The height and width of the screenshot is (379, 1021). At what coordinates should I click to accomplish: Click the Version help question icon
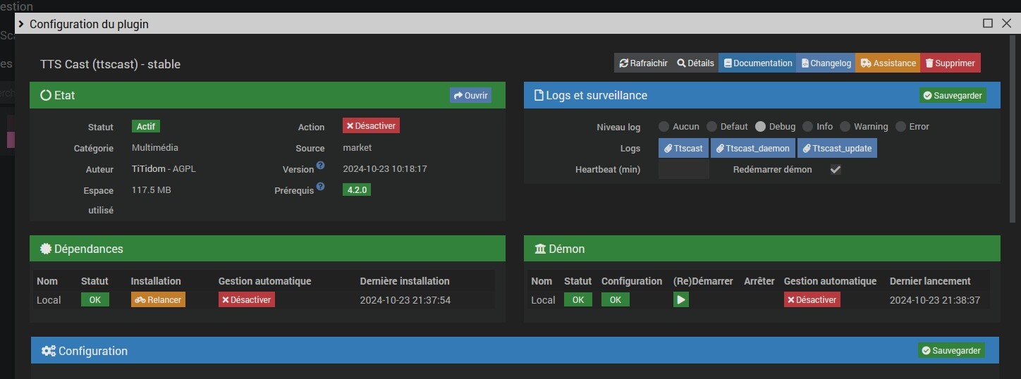320,166
